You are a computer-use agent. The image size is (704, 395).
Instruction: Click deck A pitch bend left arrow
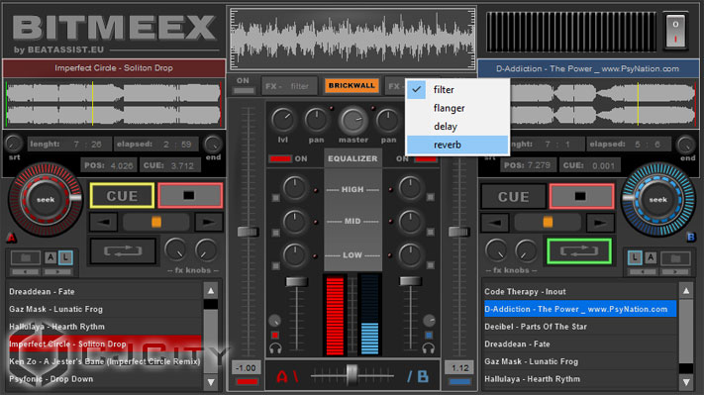(x=104, y=222)
